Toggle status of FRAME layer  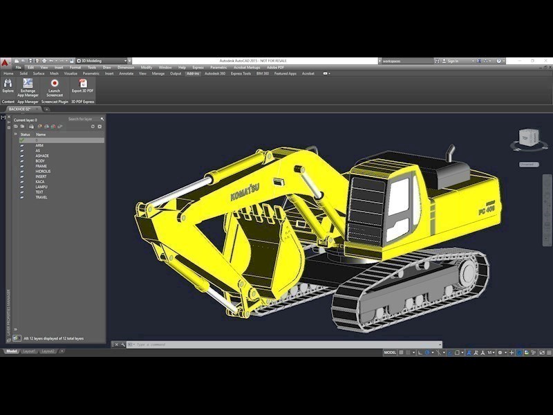tap(22, 166)
